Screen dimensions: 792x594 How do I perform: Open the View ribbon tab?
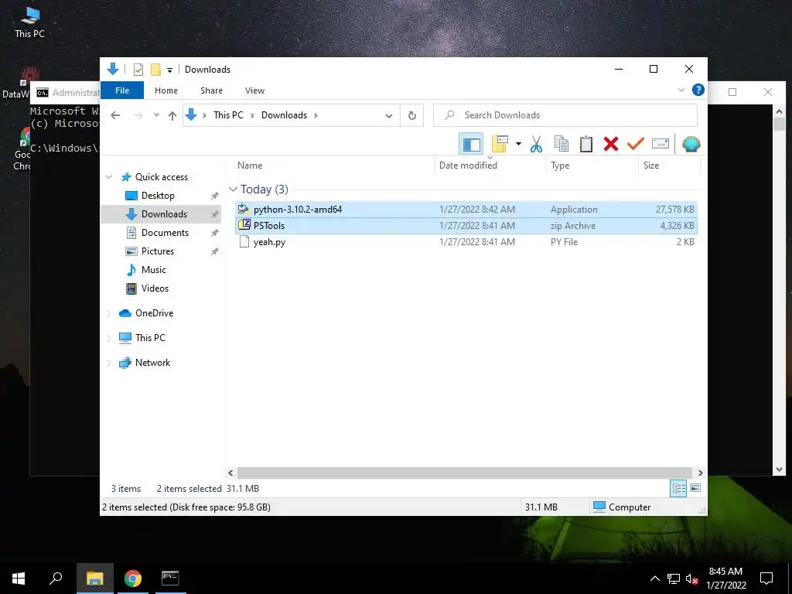point(254,90)
